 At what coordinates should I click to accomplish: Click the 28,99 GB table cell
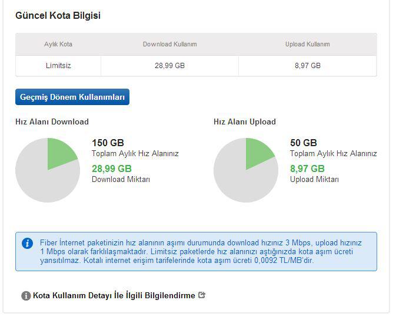[x=169, y=66]
